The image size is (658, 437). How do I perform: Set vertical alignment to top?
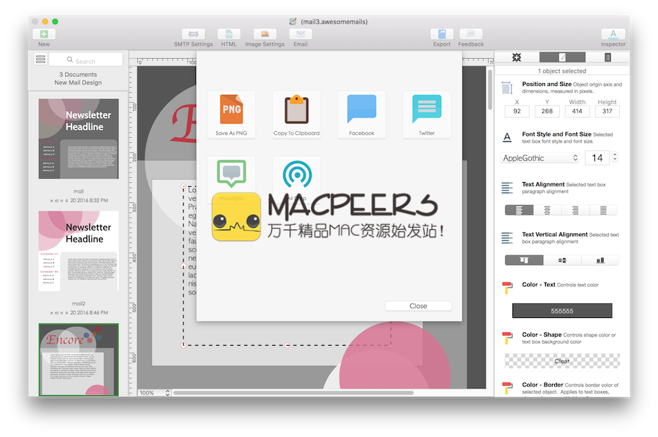(x=524, y=260)
